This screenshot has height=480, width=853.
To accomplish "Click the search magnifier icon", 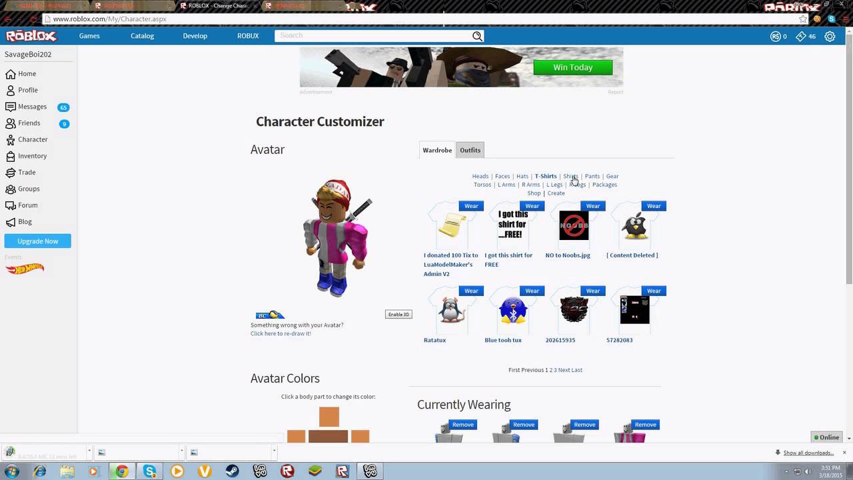I will tap(477, 36).
